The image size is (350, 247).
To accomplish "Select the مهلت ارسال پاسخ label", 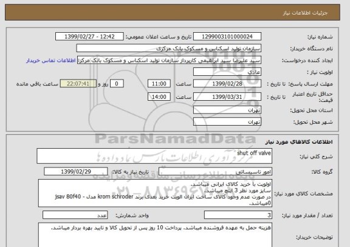I will [x=311, y=84].
